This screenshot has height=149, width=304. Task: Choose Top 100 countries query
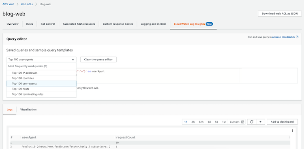point(41,78)
